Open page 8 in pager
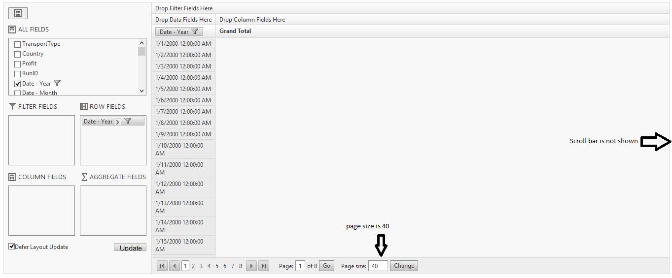The width and height of the screenshot is (672, 278). 241,266
